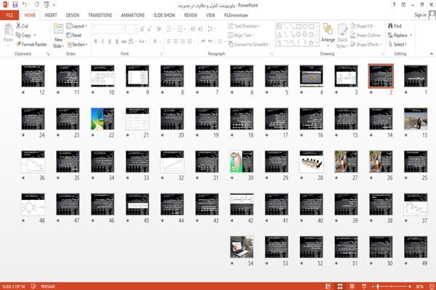Viewport: 436px width, 290px height.
Task: Click the Help question mark icon
Action: (x=394, y=5)
